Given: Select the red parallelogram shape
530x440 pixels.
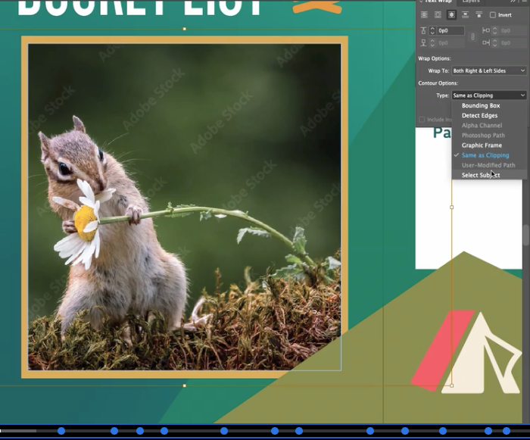Looking at the screenshot, I should tap(442, 351).
